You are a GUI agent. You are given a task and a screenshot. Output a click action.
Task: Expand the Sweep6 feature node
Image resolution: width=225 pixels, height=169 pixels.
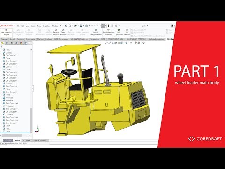[x=1, y=84]
